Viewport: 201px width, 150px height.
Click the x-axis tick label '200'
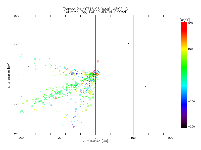tap(171, 138)
